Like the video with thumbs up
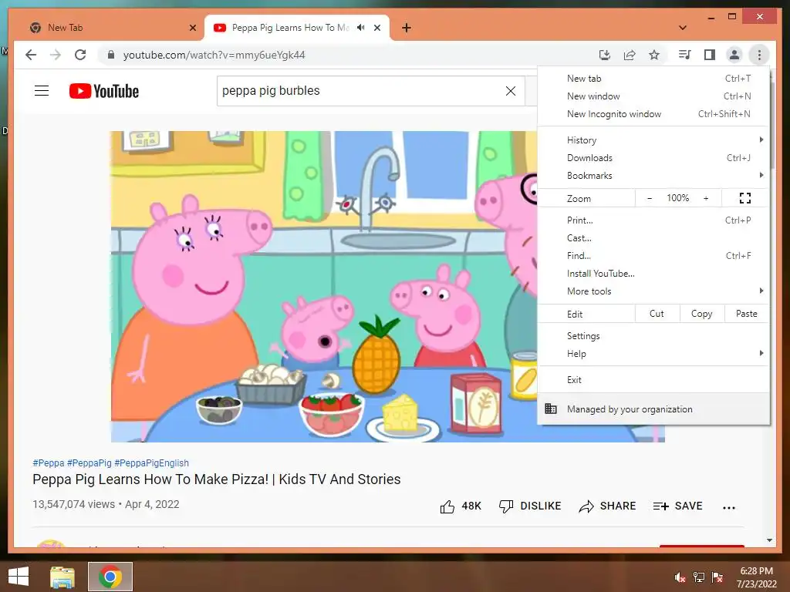This screenshot has height=592, width=790. [461, 506]
